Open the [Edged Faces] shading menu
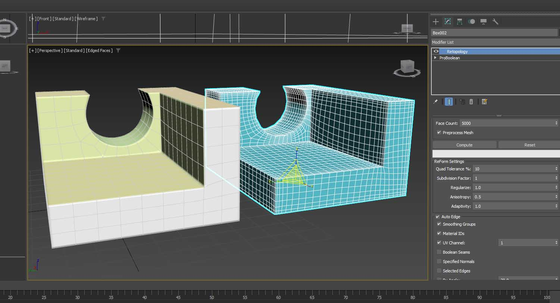Image resolution: width=560 pixels, height=303 pixels. (x=99, y=50)
